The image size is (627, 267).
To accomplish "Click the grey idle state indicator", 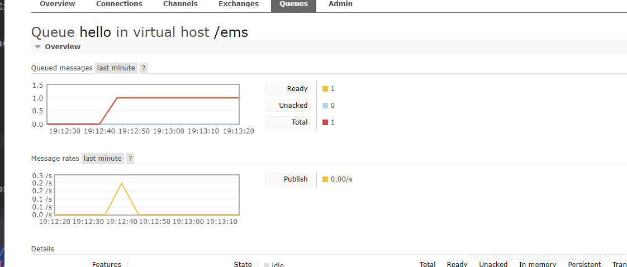I will pyautogui.click(x=267, y=265).
